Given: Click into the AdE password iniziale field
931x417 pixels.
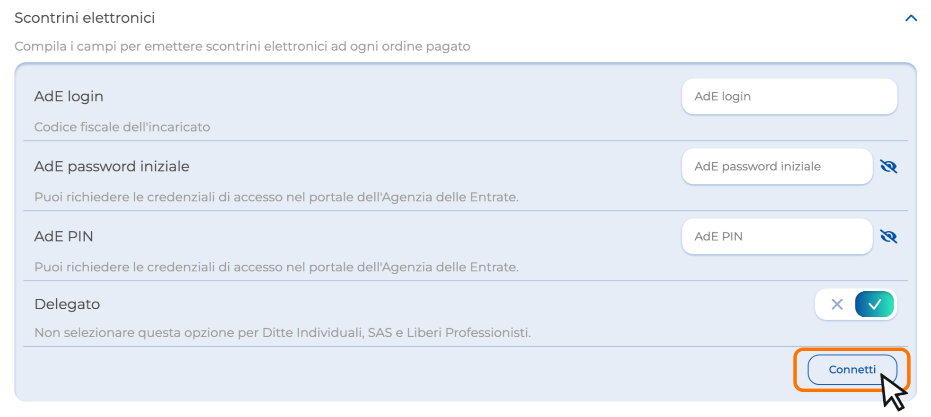Looking at the screenshot, I should (x=776, y=166).
